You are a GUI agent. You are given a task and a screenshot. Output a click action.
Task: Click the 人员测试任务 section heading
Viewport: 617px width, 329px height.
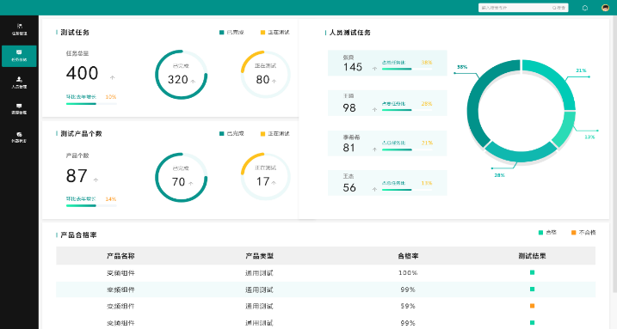350,32
